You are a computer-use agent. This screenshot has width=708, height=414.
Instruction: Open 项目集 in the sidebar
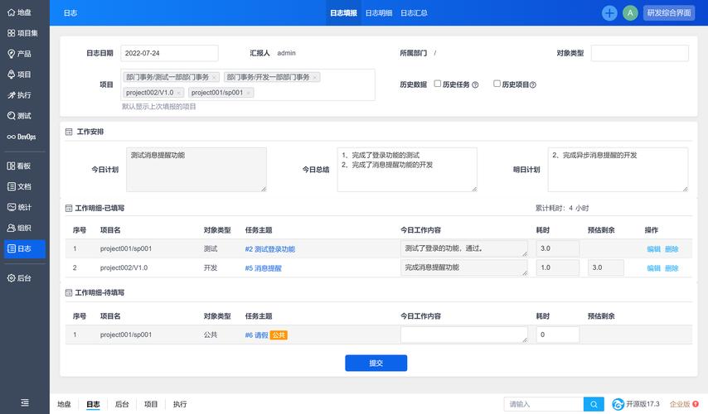(22, 33)
